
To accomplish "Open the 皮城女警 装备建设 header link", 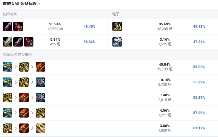I will coord(20,4).
